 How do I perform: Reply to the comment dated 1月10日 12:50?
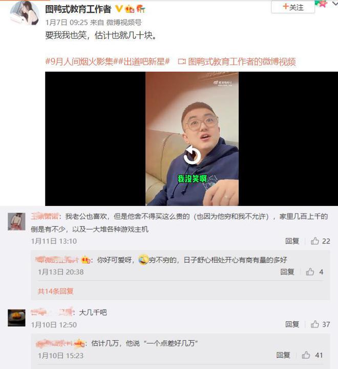click(x=292, y=324)
